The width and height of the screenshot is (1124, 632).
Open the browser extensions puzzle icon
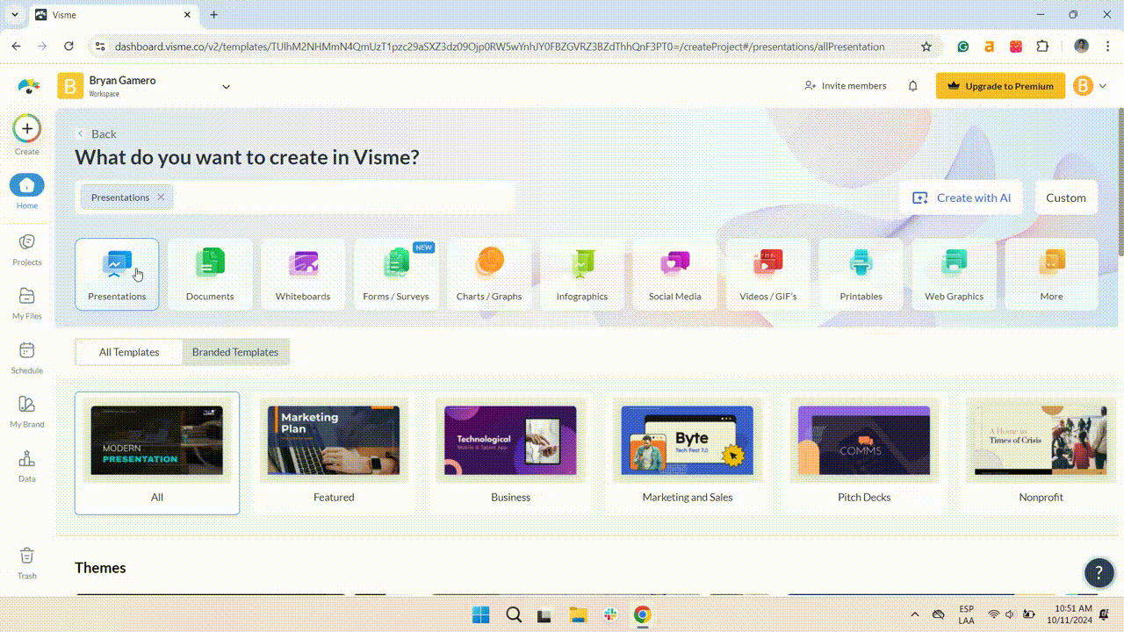click(x=1042, y=47)
